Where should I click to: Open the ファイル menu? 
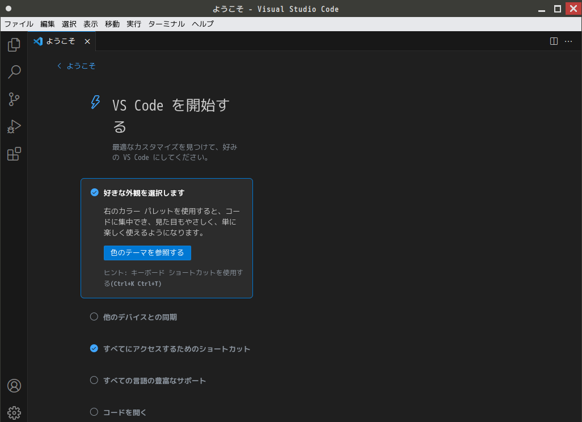19,24
